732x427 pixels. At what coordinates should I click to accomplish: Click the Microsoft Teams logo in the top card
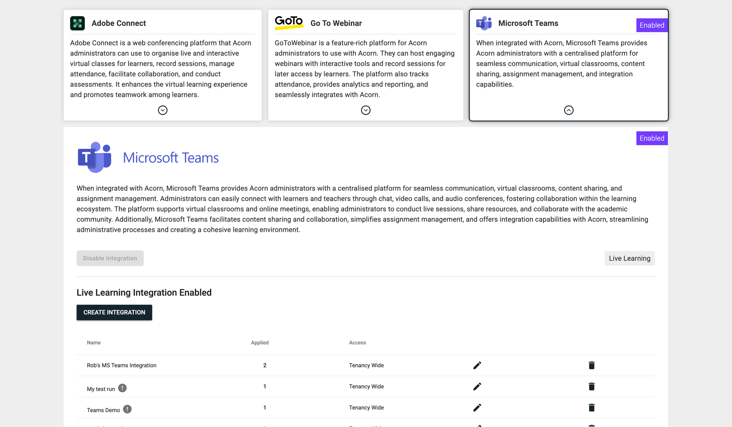click(x=483, y=23)
